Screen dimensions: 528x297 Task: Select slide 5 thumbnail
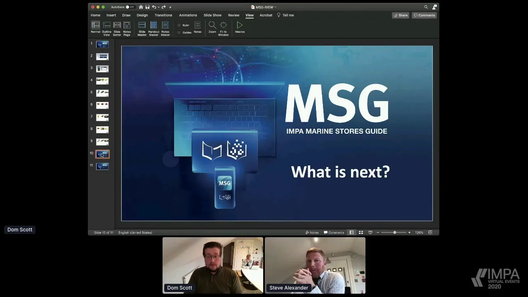tap(102, 93)
